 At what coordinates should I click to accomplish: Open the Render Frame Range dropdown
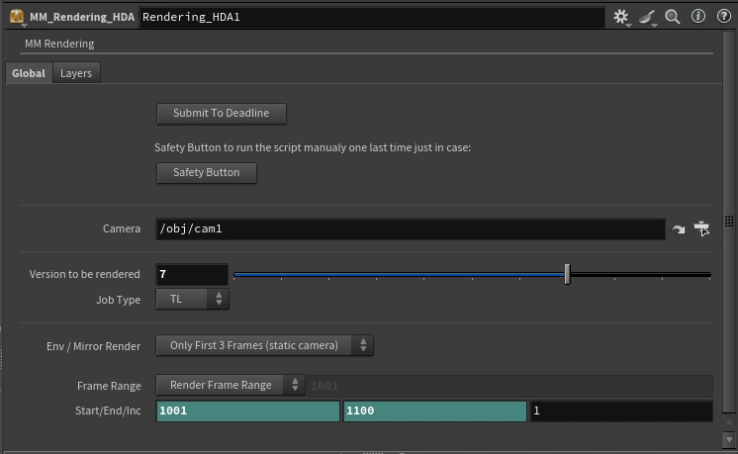tap(231, 385)
